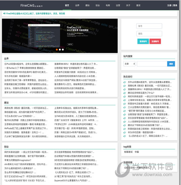Viewport: 181px width, 185px height.
Task: Click thumbs-up icon beside 腾讯买下特斯拉5% in 热文排行
Action: pos(125,125)
